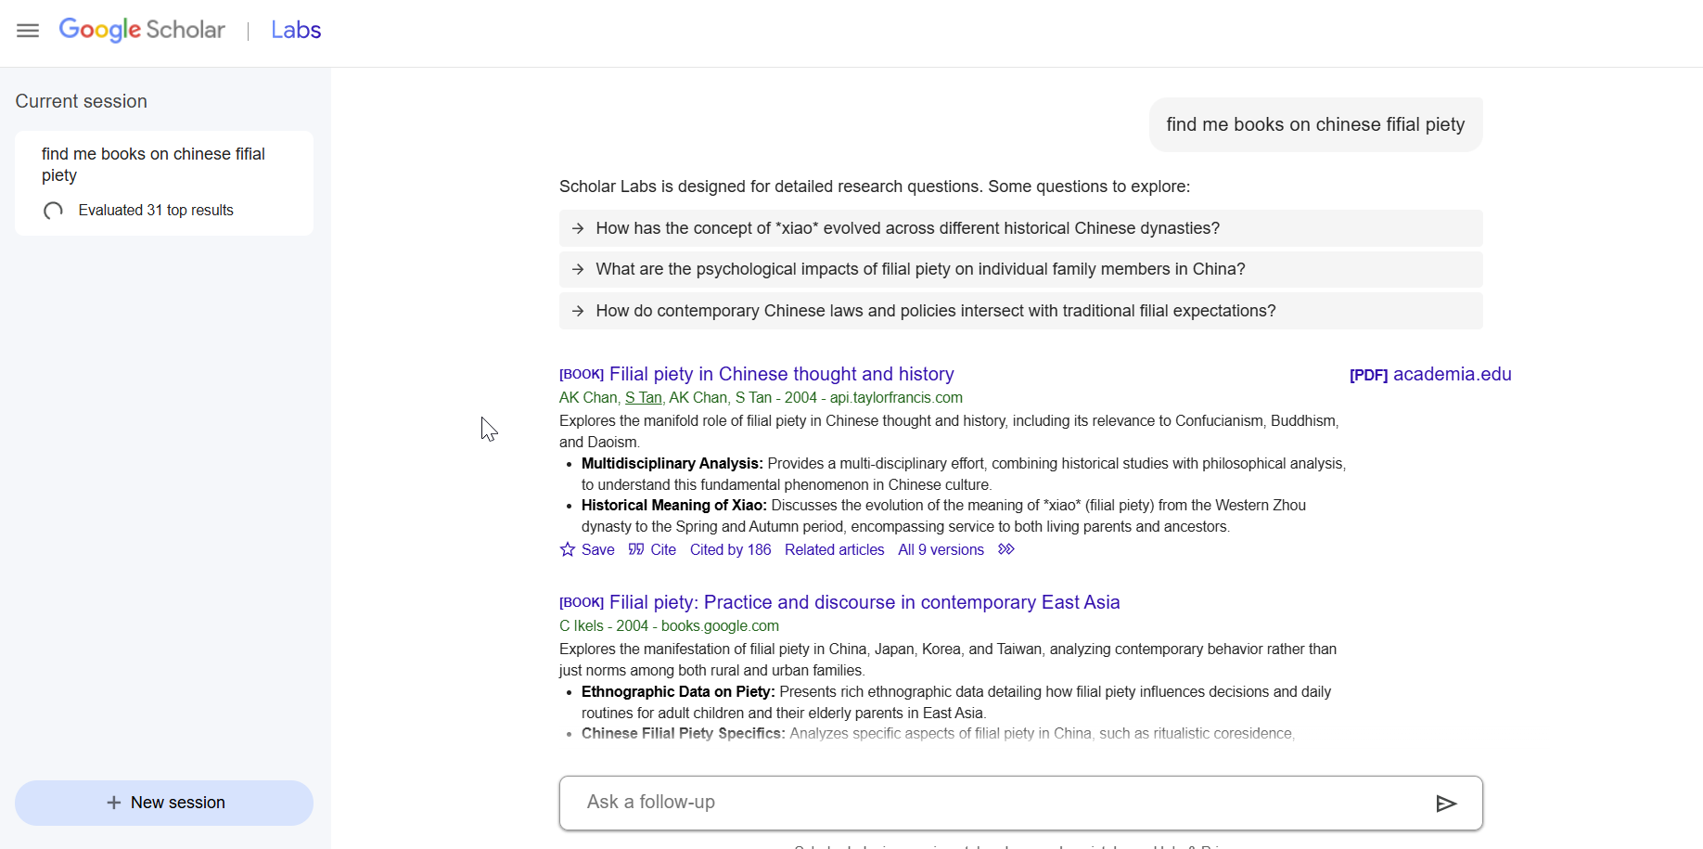Open Cited by 186 link
The height and width of the screenshot is (849, 1703).
coord(730,549)
